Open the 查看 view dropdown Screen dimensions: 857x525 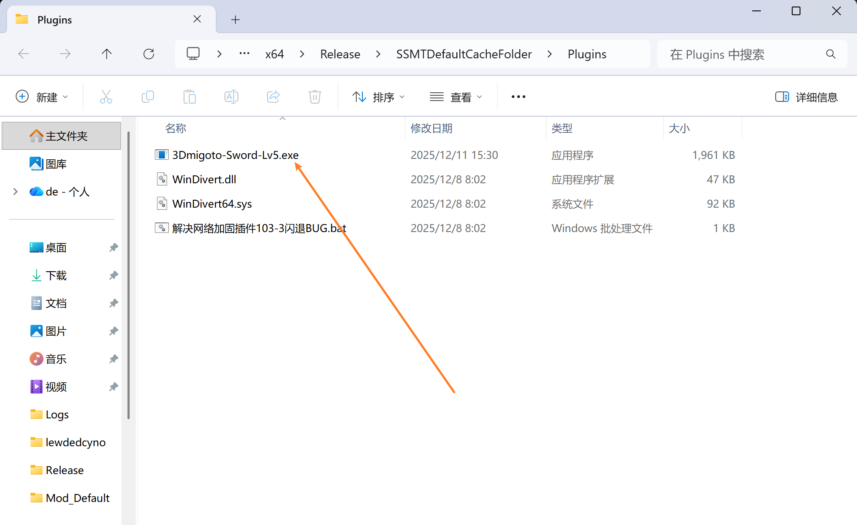point(456,97)
